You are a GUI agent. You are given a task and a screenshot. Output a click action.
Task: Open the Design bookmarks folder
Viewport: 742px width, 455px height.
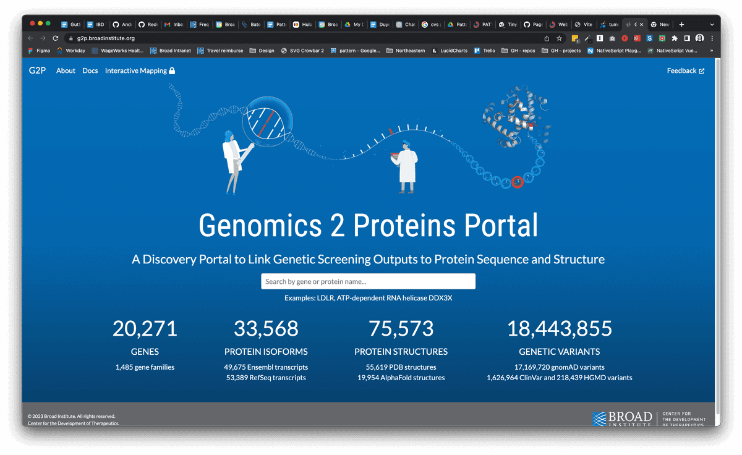pyautogui.click(x=262, y=51)
